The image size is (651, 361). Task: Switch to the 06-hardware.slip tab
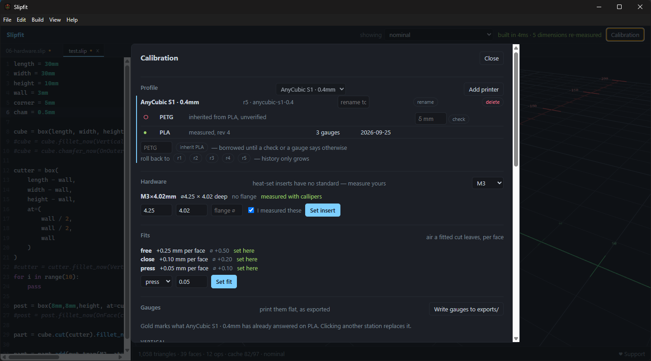[28, 51]
